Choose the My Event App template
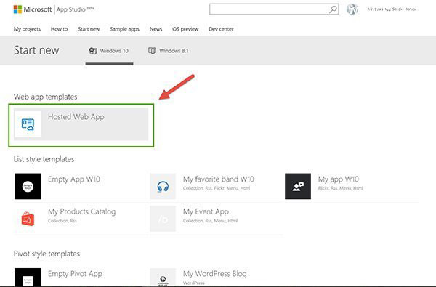436x287 pixels. pyautogui.click(x=206, y=211)
